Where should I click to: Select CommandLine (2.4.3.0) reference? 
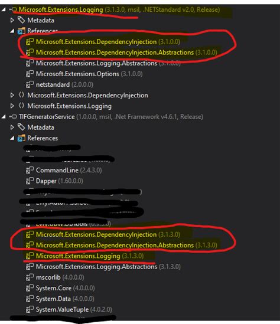click(x=69, y=171)
